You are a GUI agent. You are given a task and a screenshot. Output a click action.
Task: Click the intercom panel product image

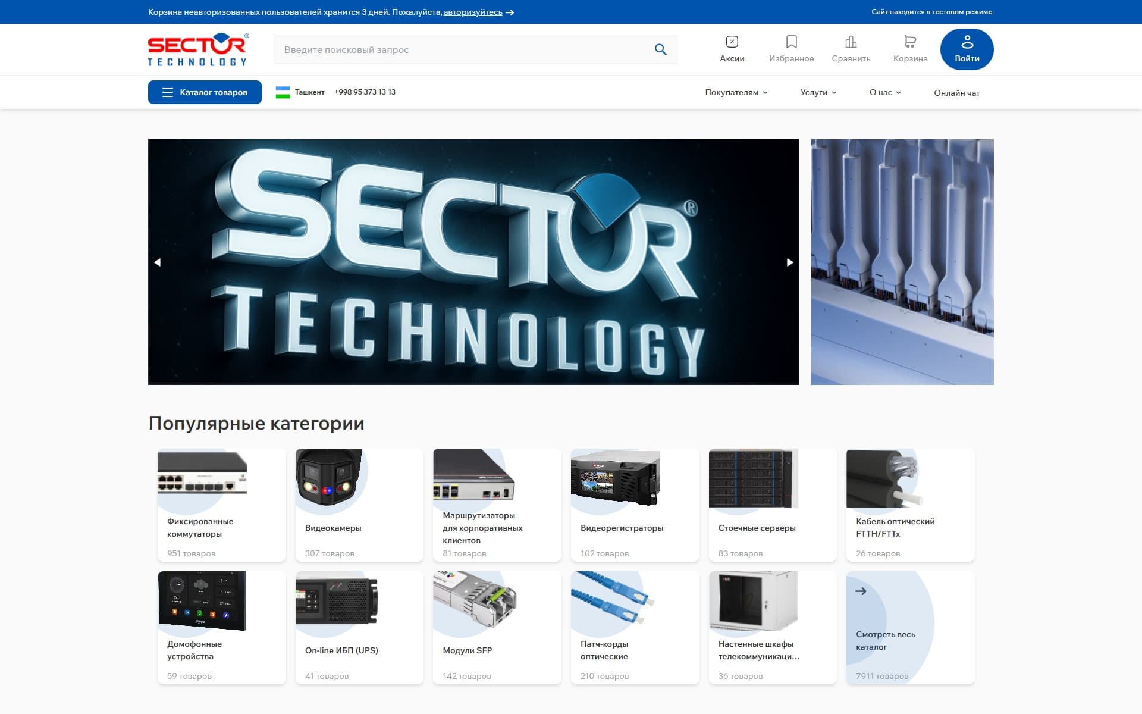(x=202, y=600)
